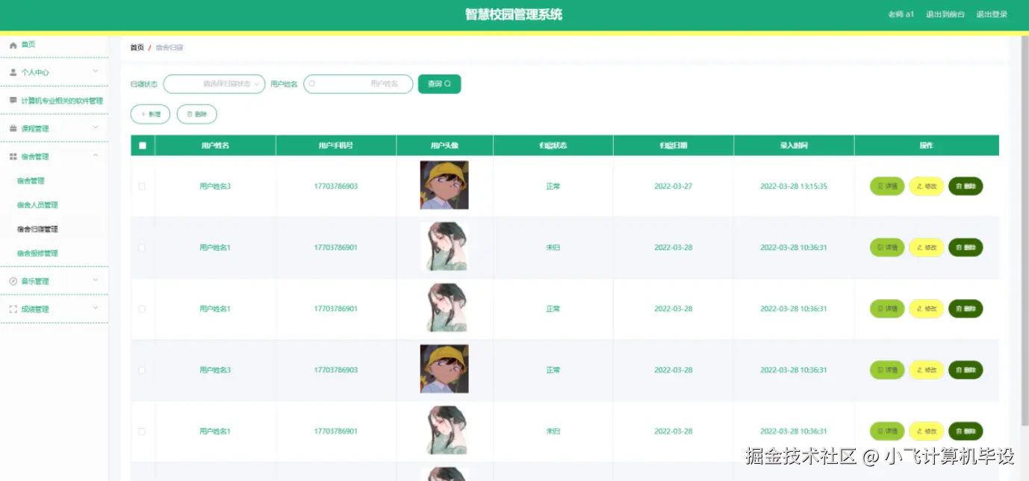
Task: Click the timestamp 2022-03-28 13:15:35
Action: 794,186
